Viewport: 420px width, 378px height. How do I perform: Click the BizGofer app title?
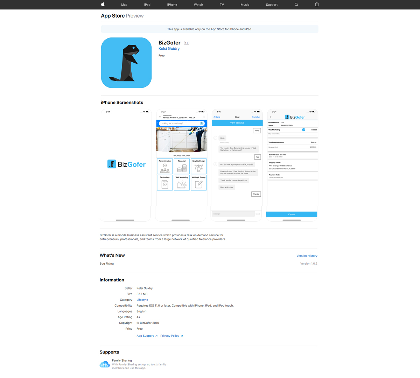coord(169,43)
